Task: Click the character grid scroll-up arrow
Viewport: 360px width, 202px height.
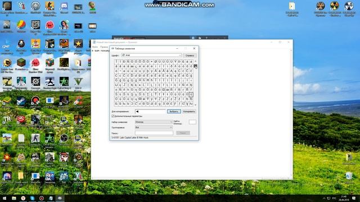Action: pyautogui.click(x=195, y=61)
